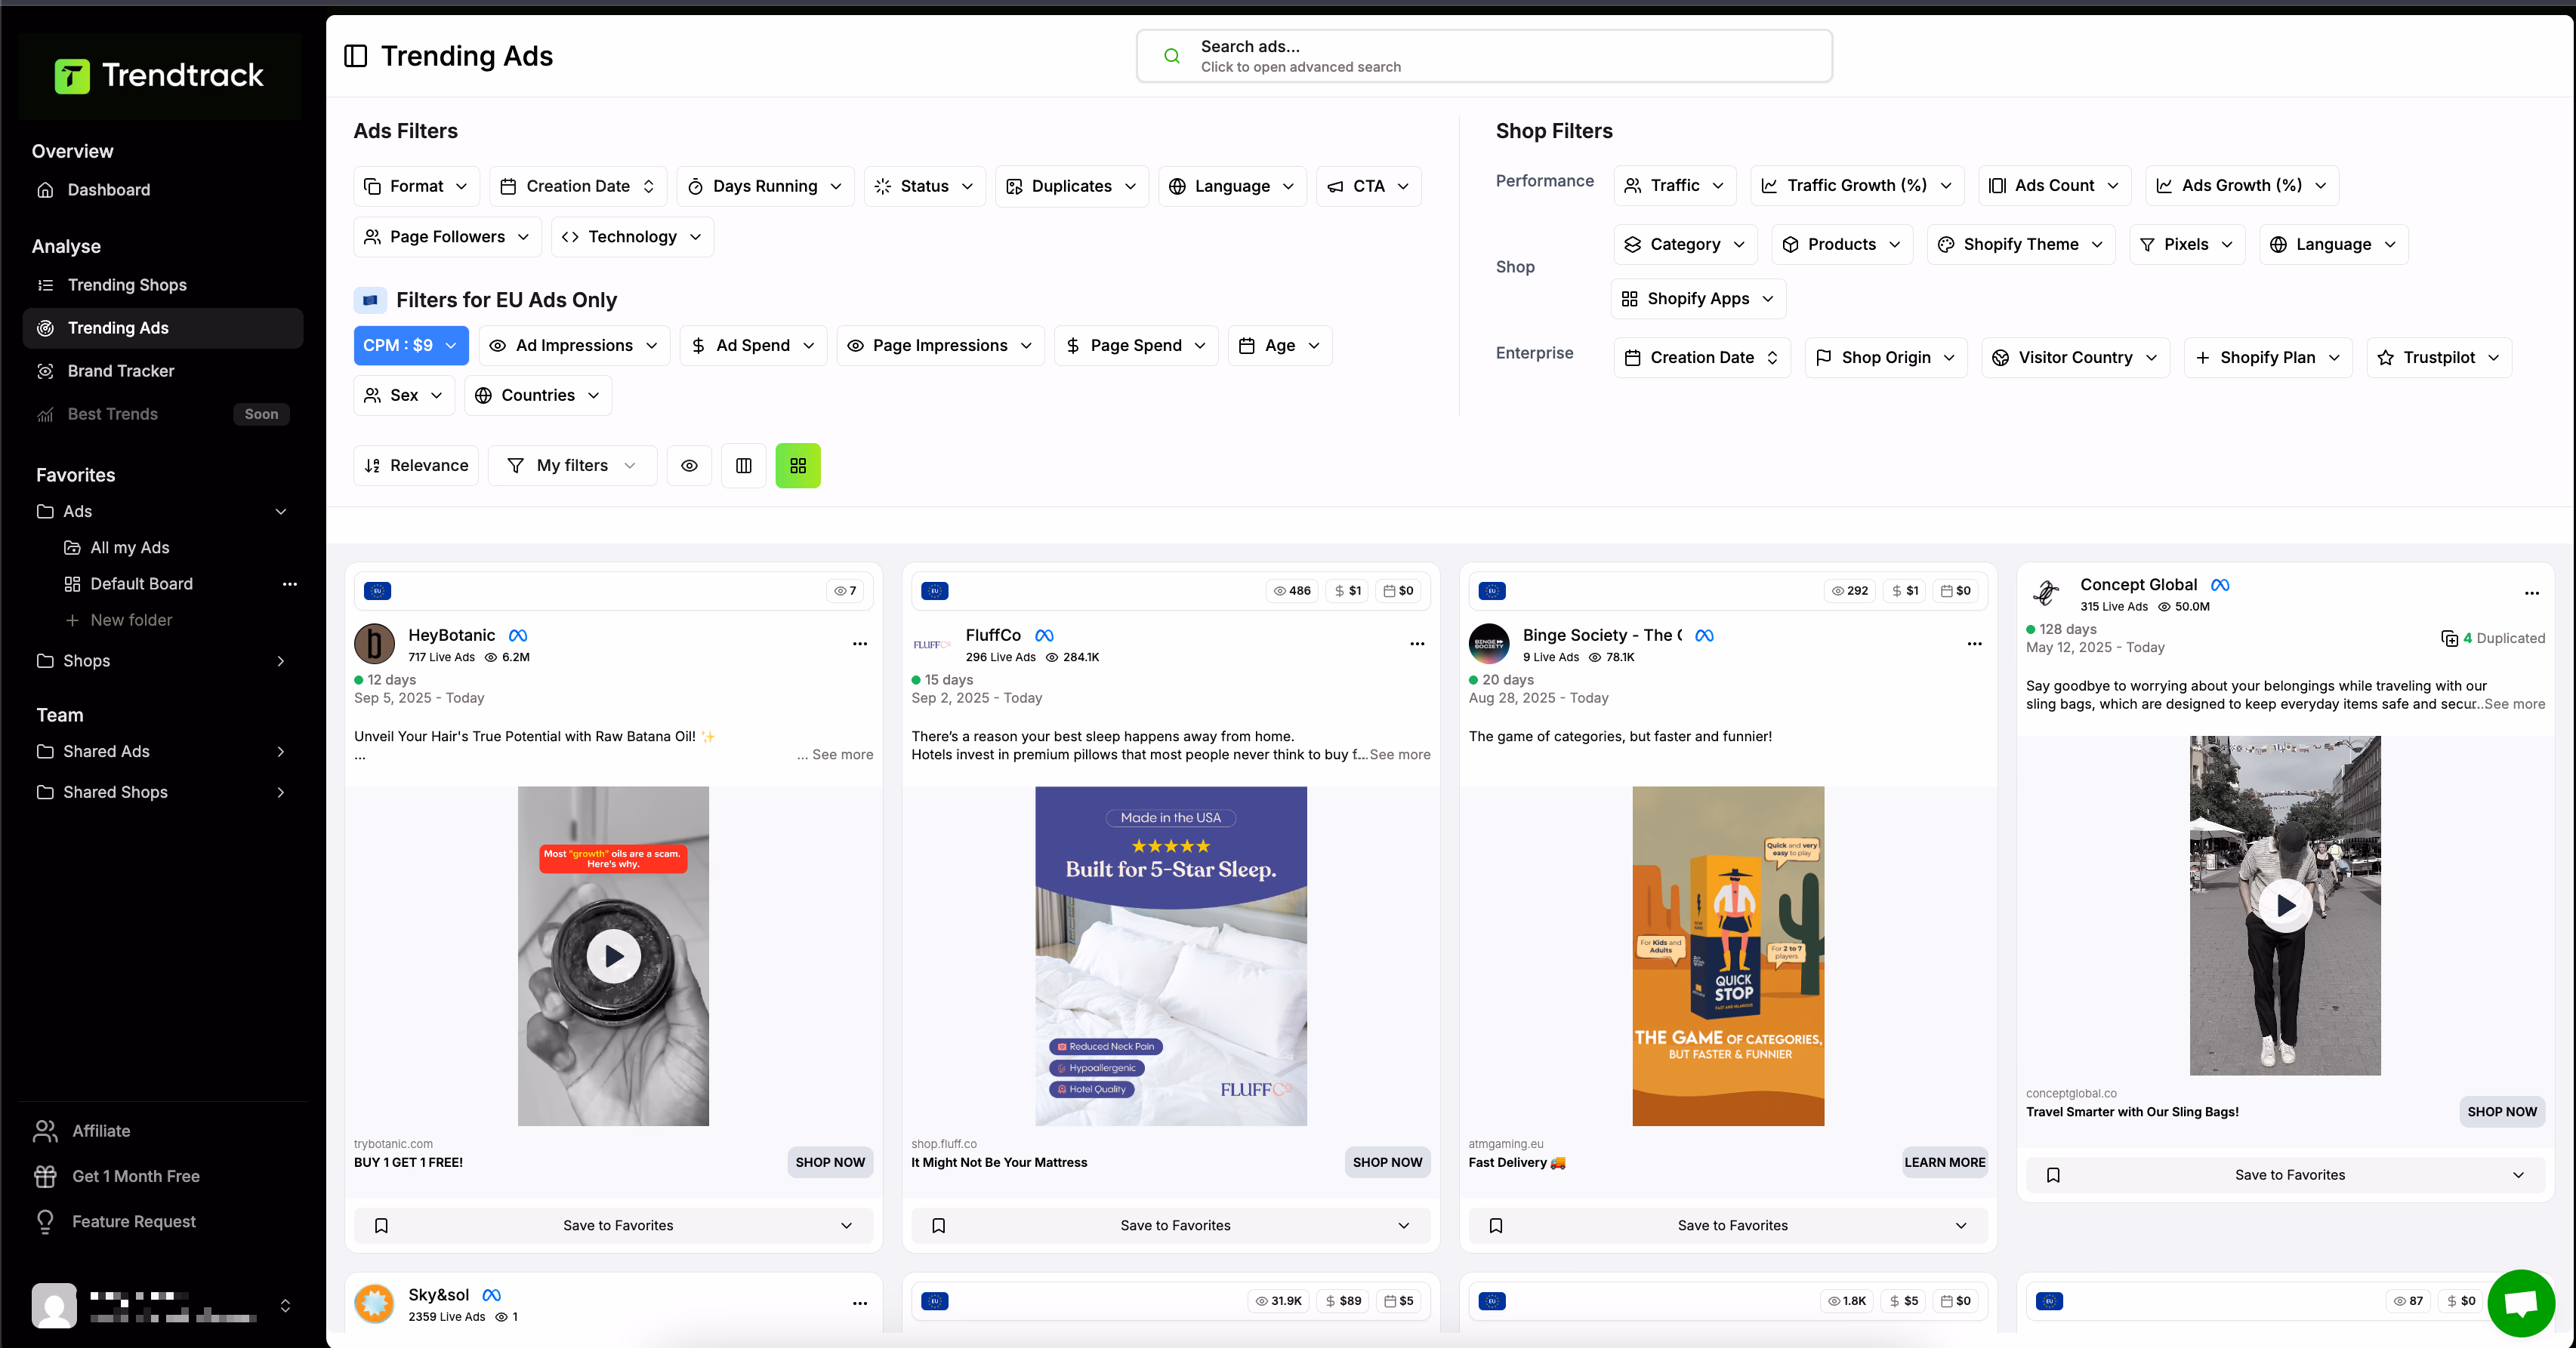
Task: Toggle the sidebar panel icon beside Trending Ads
Action: click(x=355, y=56)
